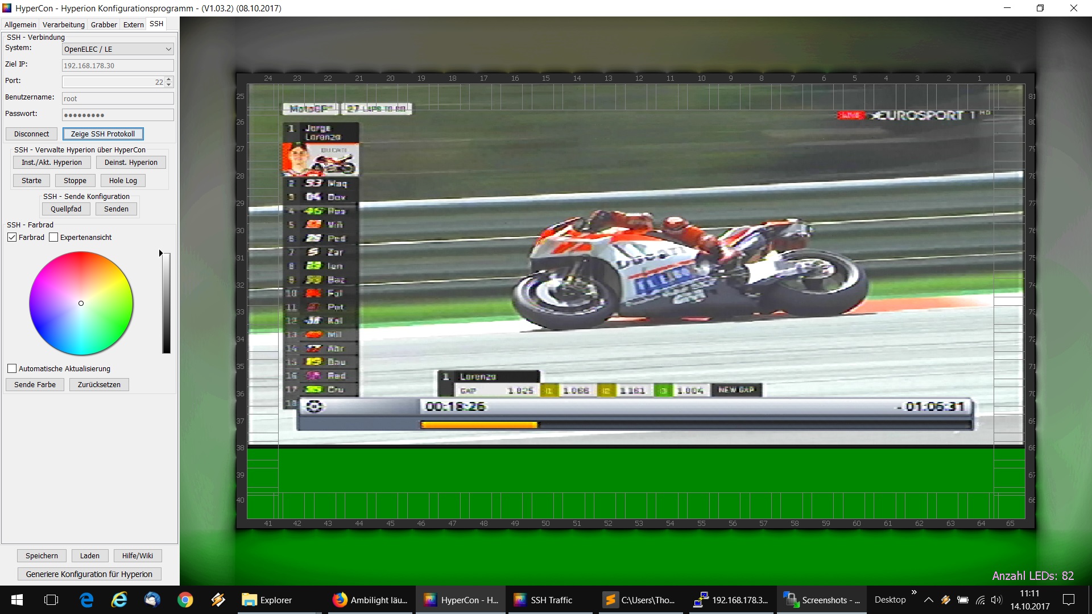Open the Action Center notifications icon

coord(1069,600)
